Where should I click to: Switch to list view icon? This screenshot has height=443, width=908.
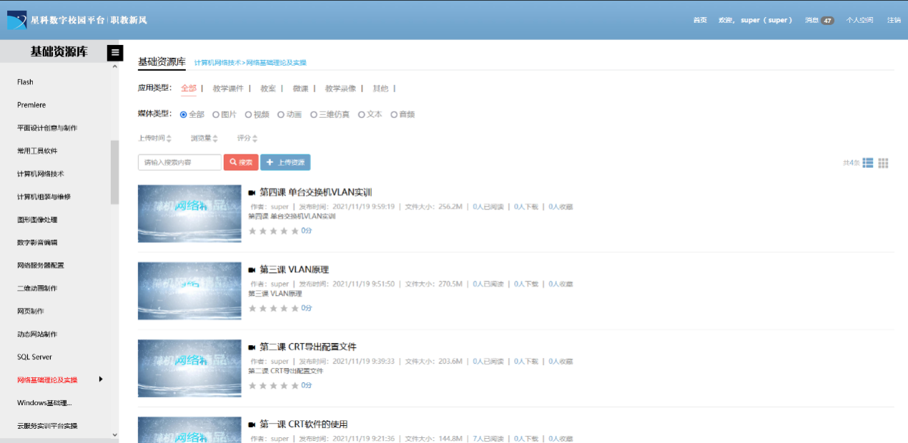point(868,163)
